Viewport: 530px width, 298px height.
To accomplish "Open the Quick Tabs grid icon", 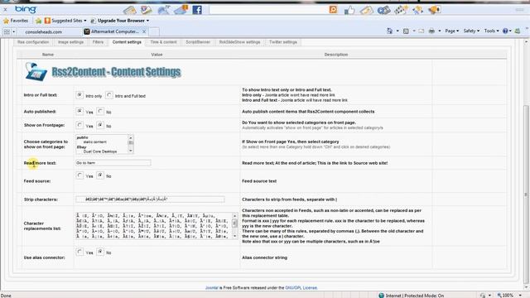I will (x=7, y=31).
